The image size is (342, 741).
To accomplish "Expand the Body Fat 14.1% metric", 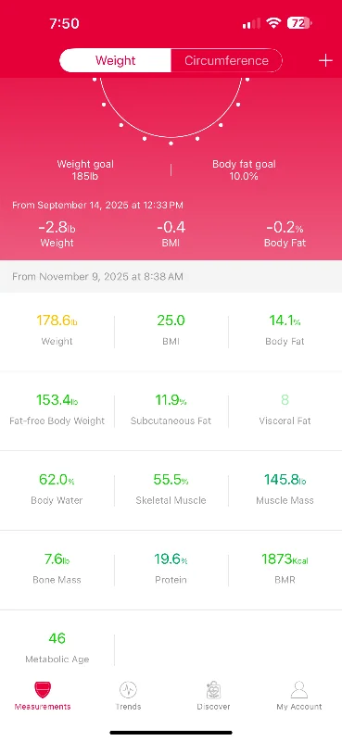I will (285, 330).
